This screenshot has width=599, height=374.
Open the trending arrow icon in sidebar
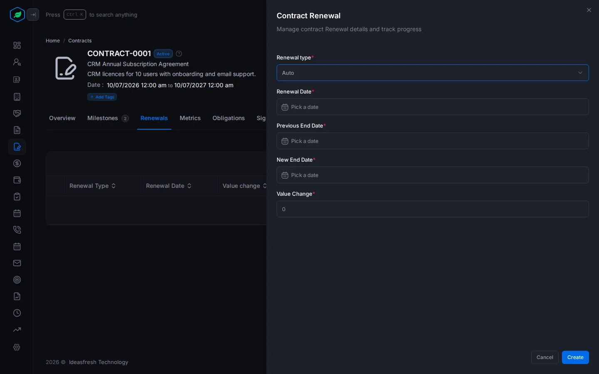pyautogui.click(x=17, y=330)
